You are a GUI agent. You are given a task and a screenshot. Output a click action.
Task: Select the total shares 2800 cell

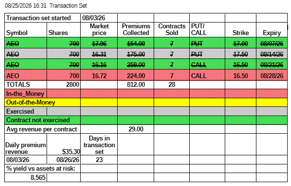pyautogui.click(x=63, y=84)
